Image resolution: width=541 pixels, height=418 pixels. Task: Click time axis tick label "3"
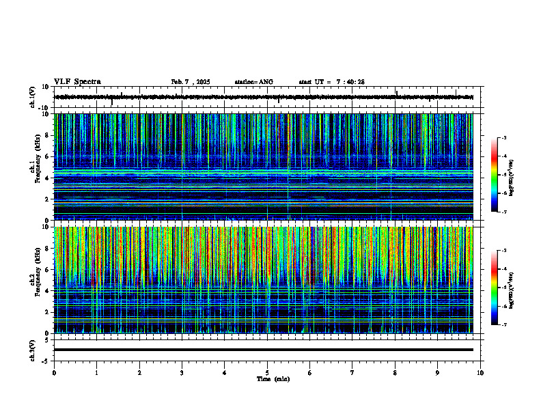click(x=182, y=373)
